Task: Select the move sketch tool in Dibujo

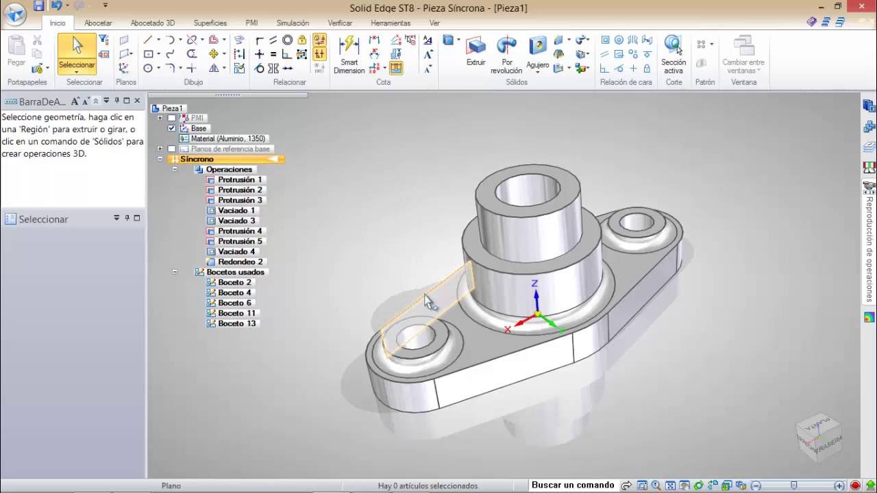Action: 214,54
